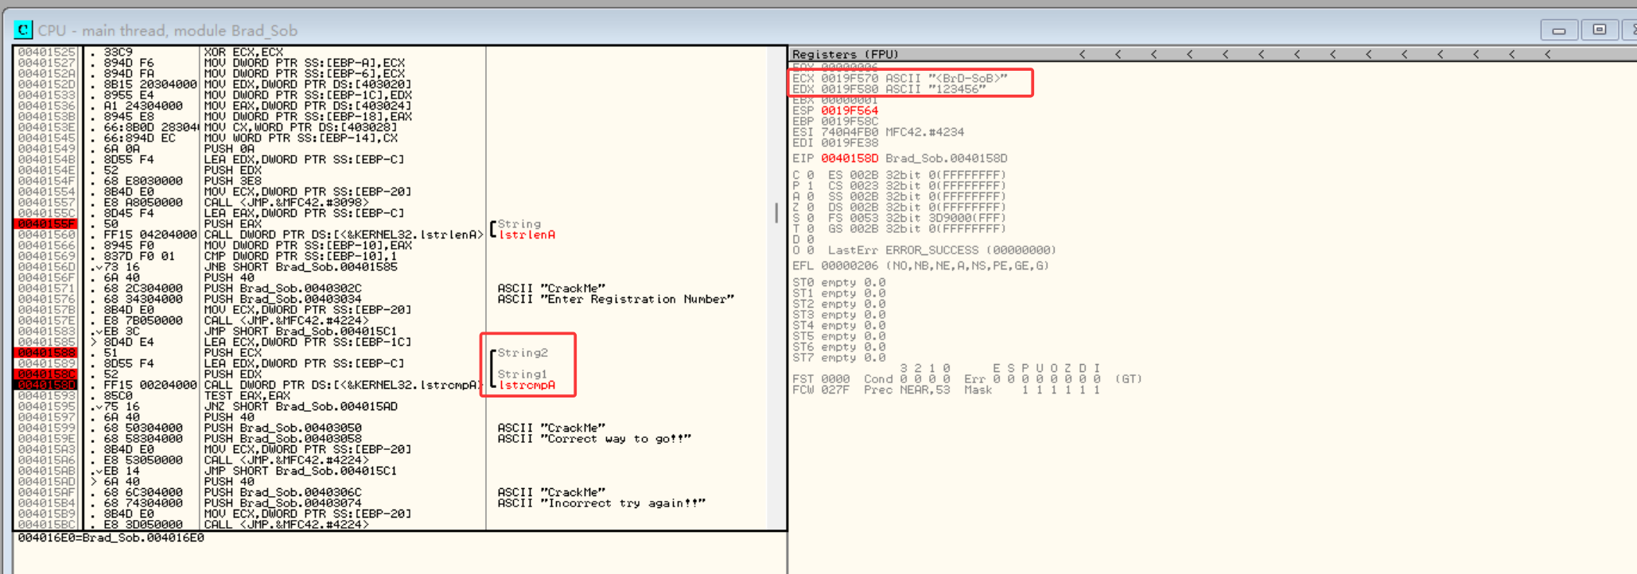Restore the CPU window size
1637x574 pixels.
point(1599,30)
